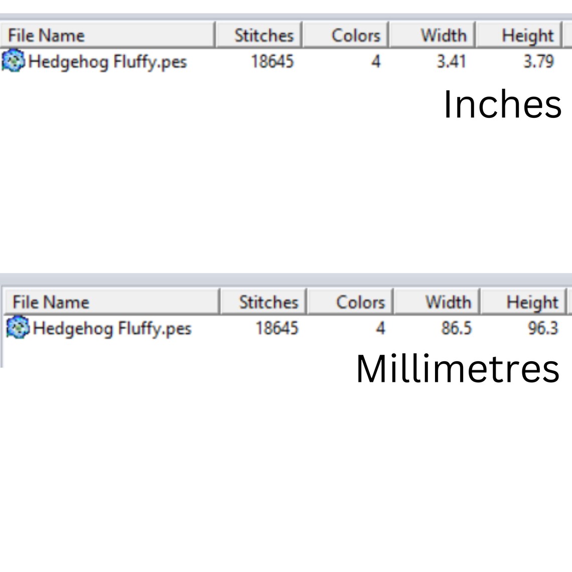Click the 86.5 width value
Viewport: 572px width, 572px height.
click(x=457, y=328)
